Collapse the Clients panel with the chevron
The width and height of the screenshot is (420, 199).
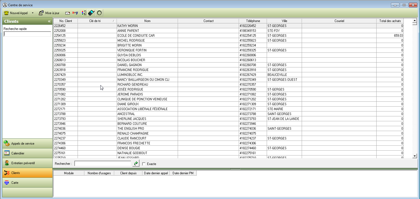click(x=49, y=21)
